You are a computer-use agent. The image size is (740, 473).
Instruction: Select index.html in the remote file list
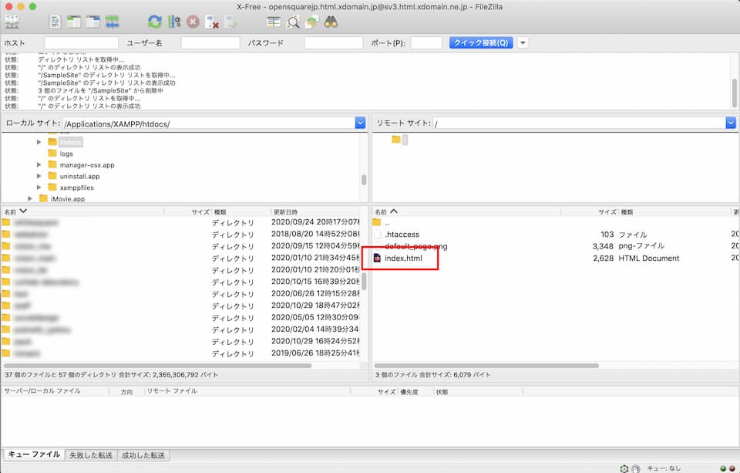pyautogui.click(x=403, y=258)
